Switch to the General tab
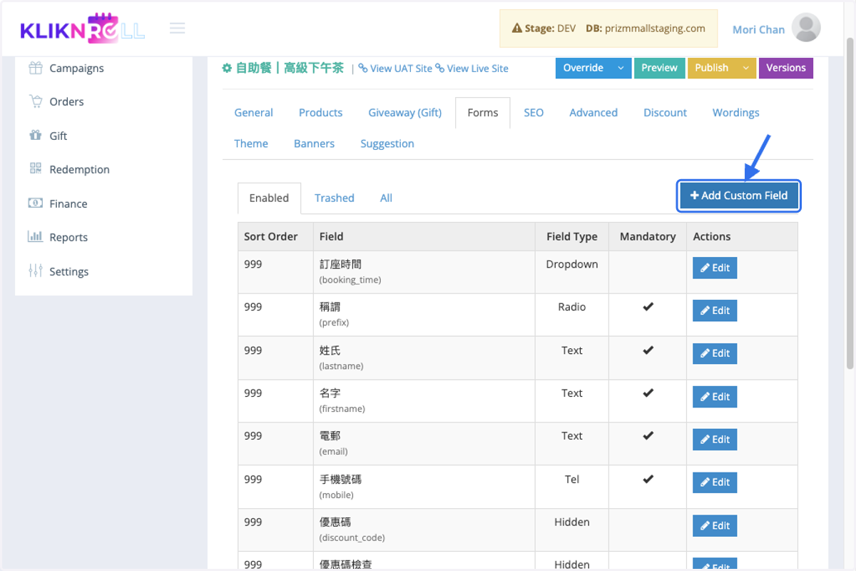 coord(253,113)
